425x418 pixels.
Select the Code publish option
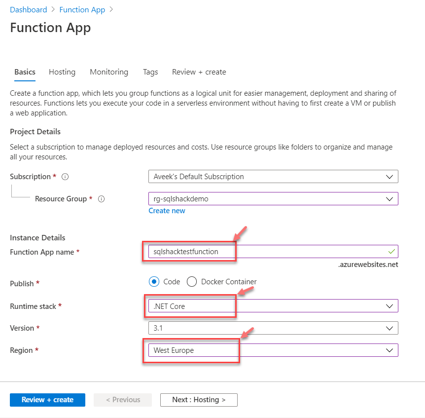[154, 282]
